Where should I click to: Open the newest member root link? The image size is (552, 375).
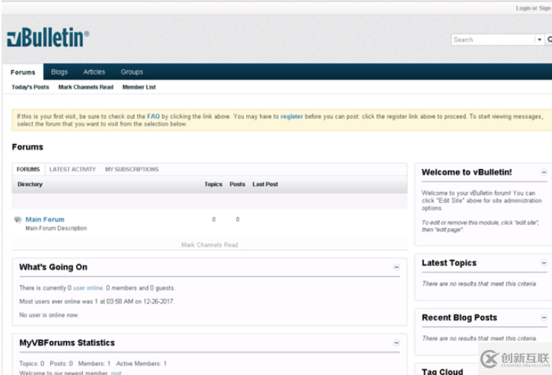116,373
